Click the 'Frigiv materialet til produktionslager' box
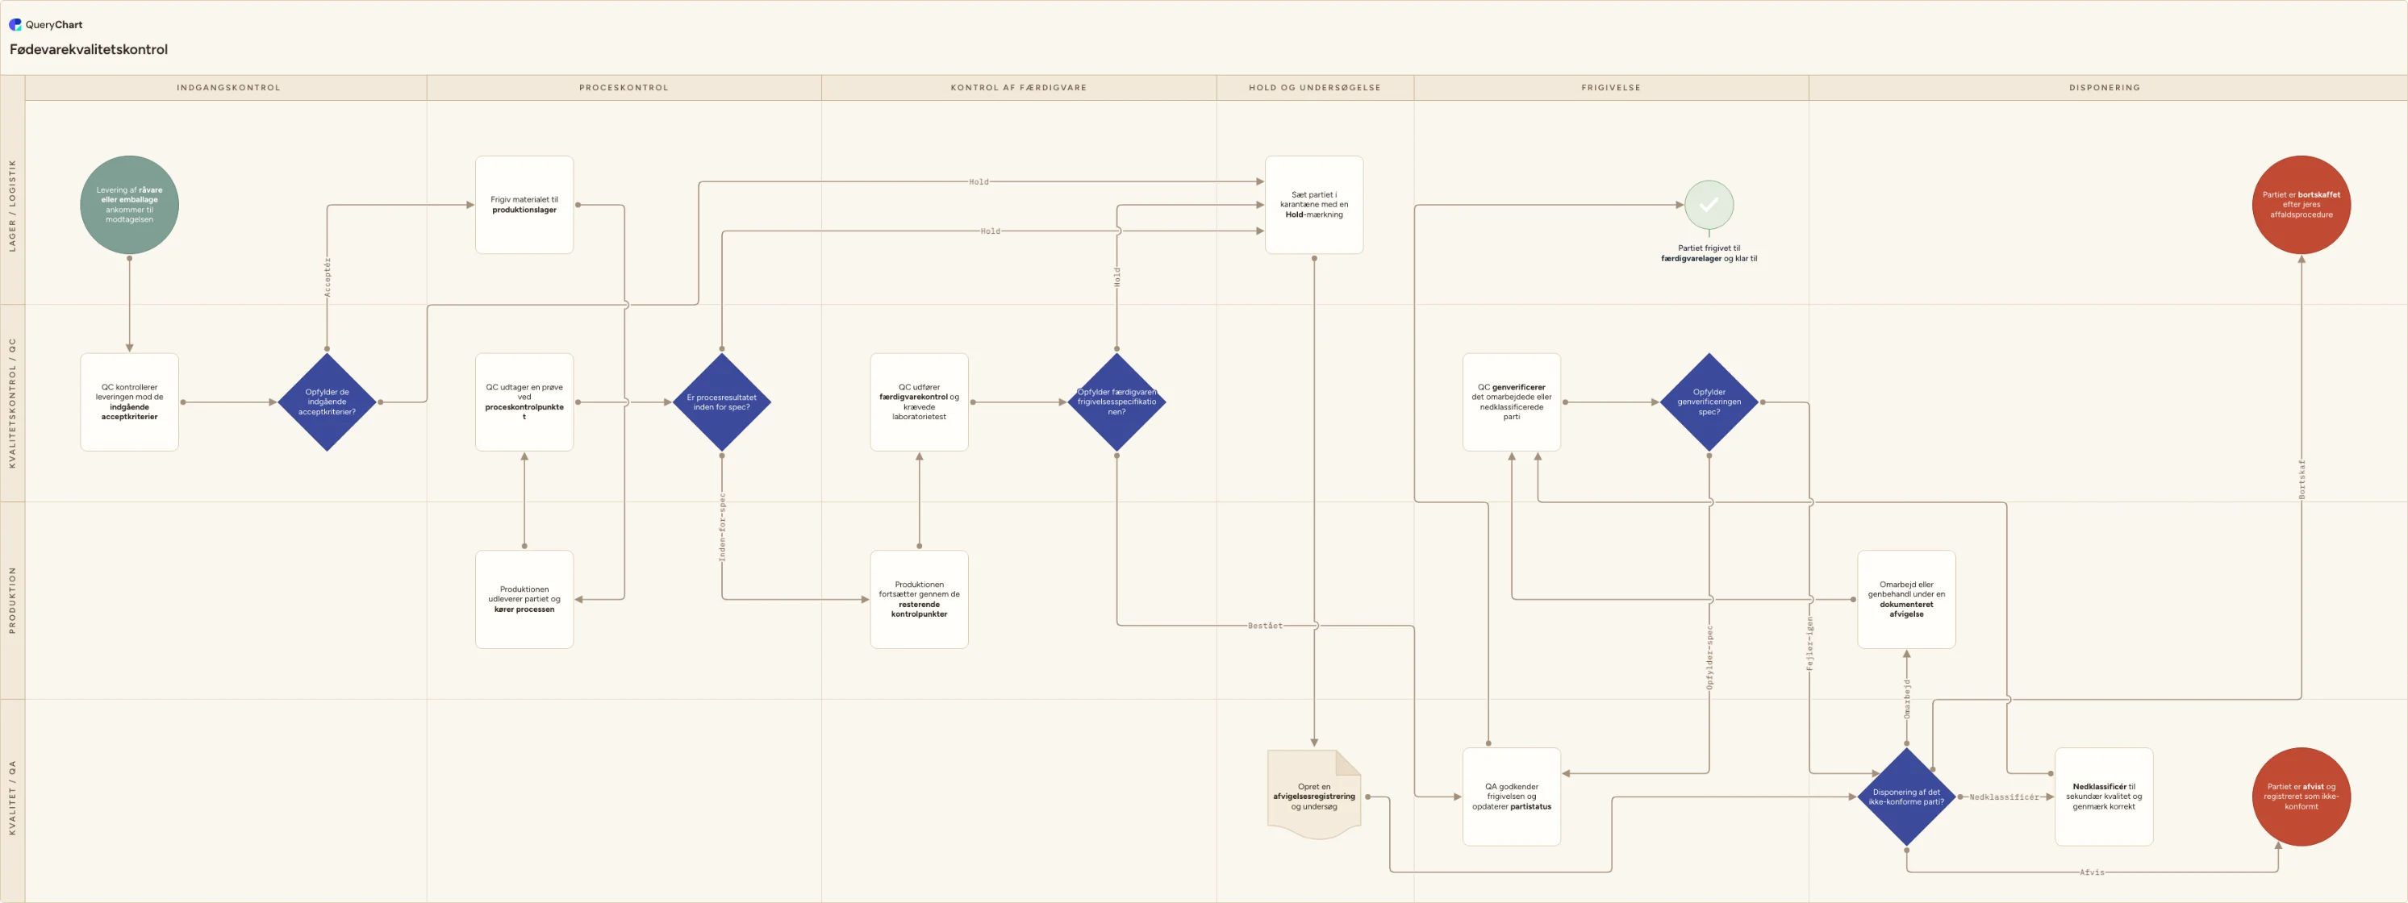The width and height of the screenshot is (2408, 903). tap(524, 205)
